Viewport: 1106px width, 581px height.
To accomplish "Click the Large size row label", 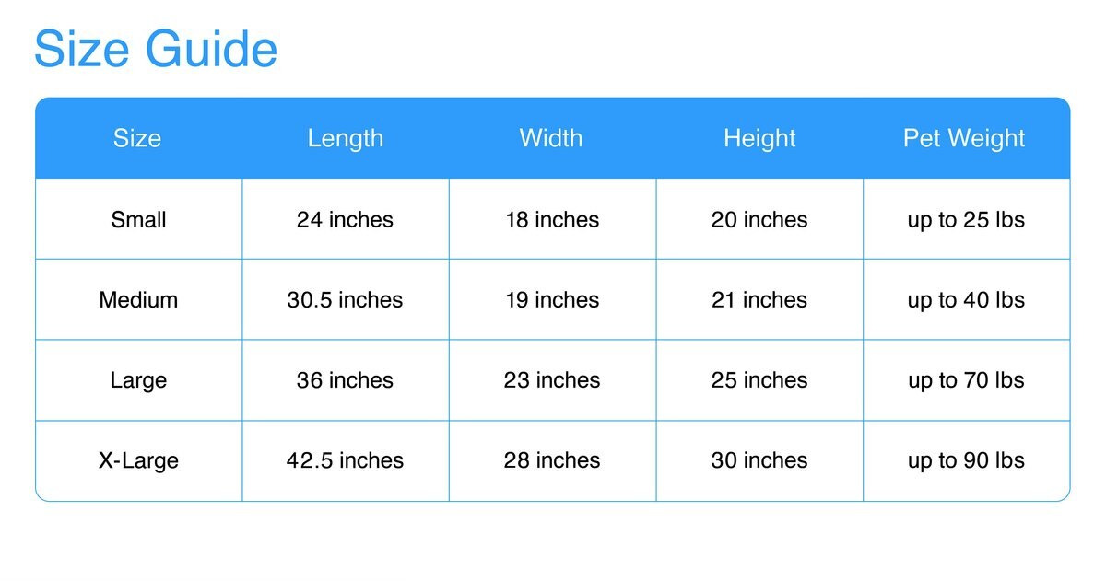I will (138, 380).
